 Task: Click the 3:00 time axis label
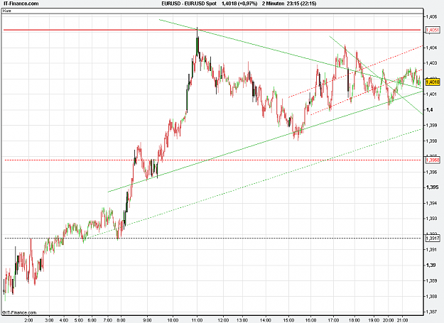click(x=49, y=320)
